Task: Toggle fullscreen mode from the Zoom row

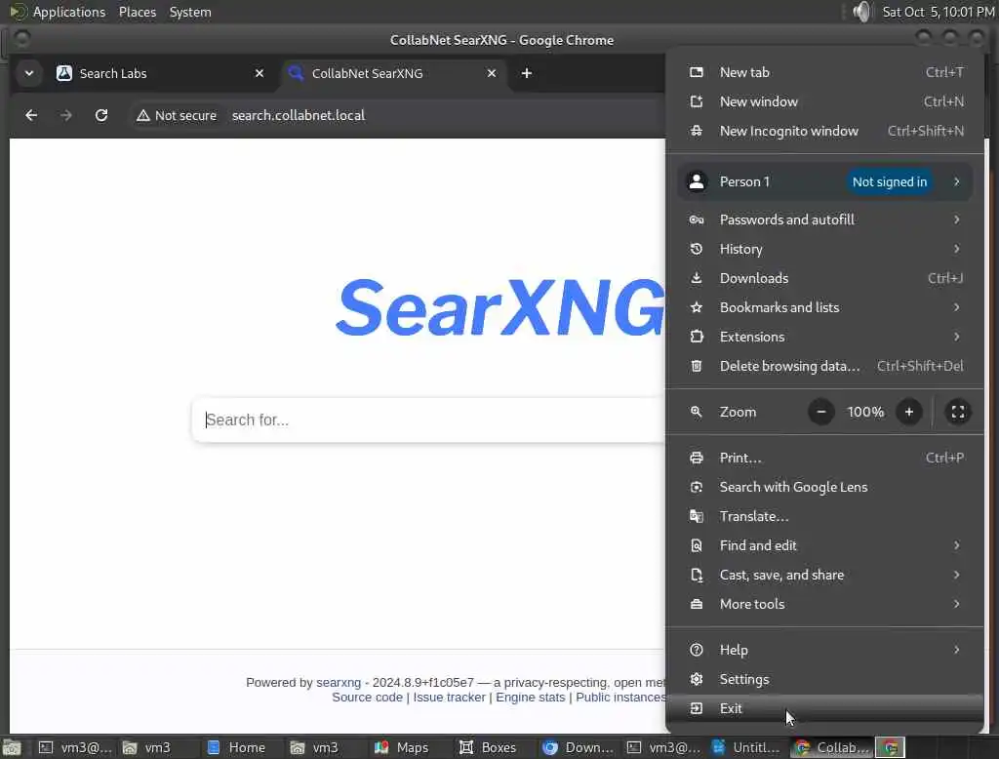Action: (958, 413)
